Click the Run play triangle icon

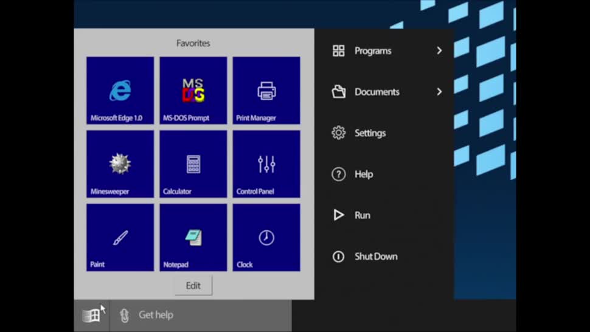pos(338,215)
